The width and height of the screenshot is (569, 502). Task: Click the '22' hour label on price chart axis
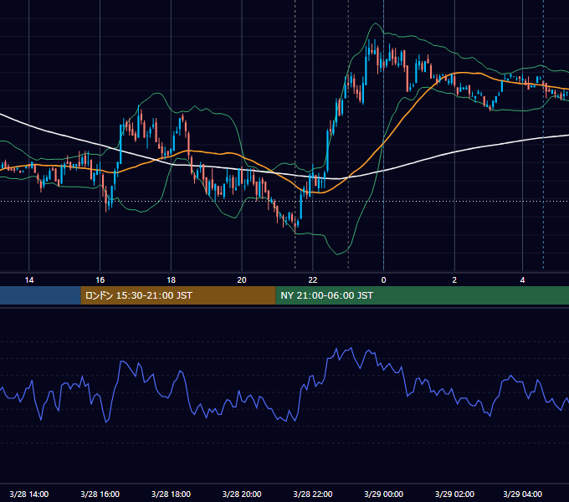(313, 280)
